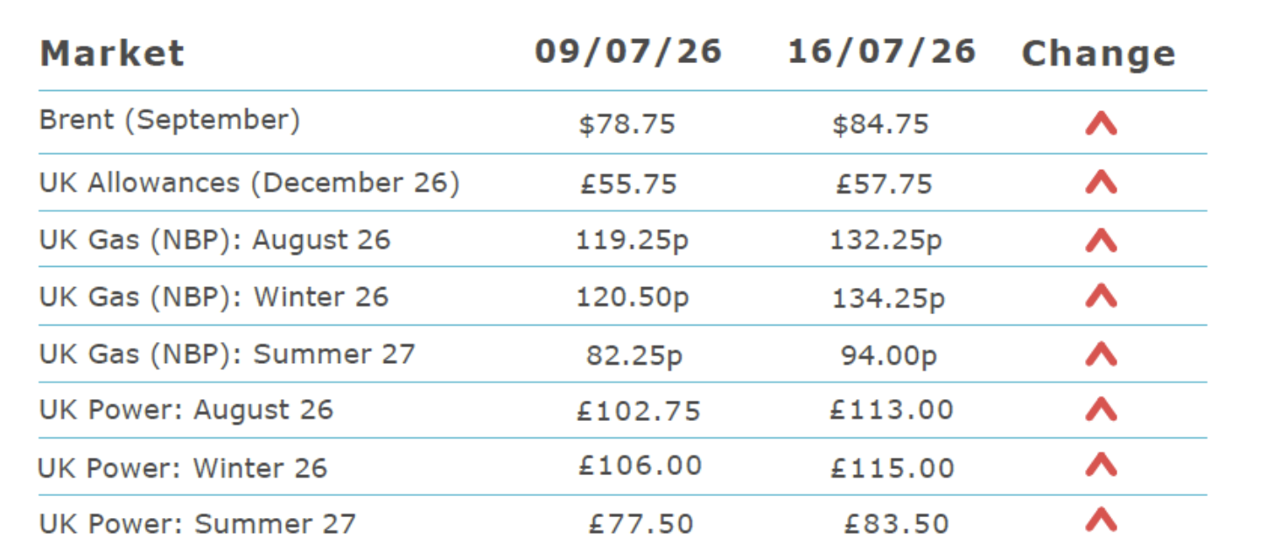The image size is (1274, 560).
Task: Select the UK Power: Summer 27 label
Action: coord(198,524)
